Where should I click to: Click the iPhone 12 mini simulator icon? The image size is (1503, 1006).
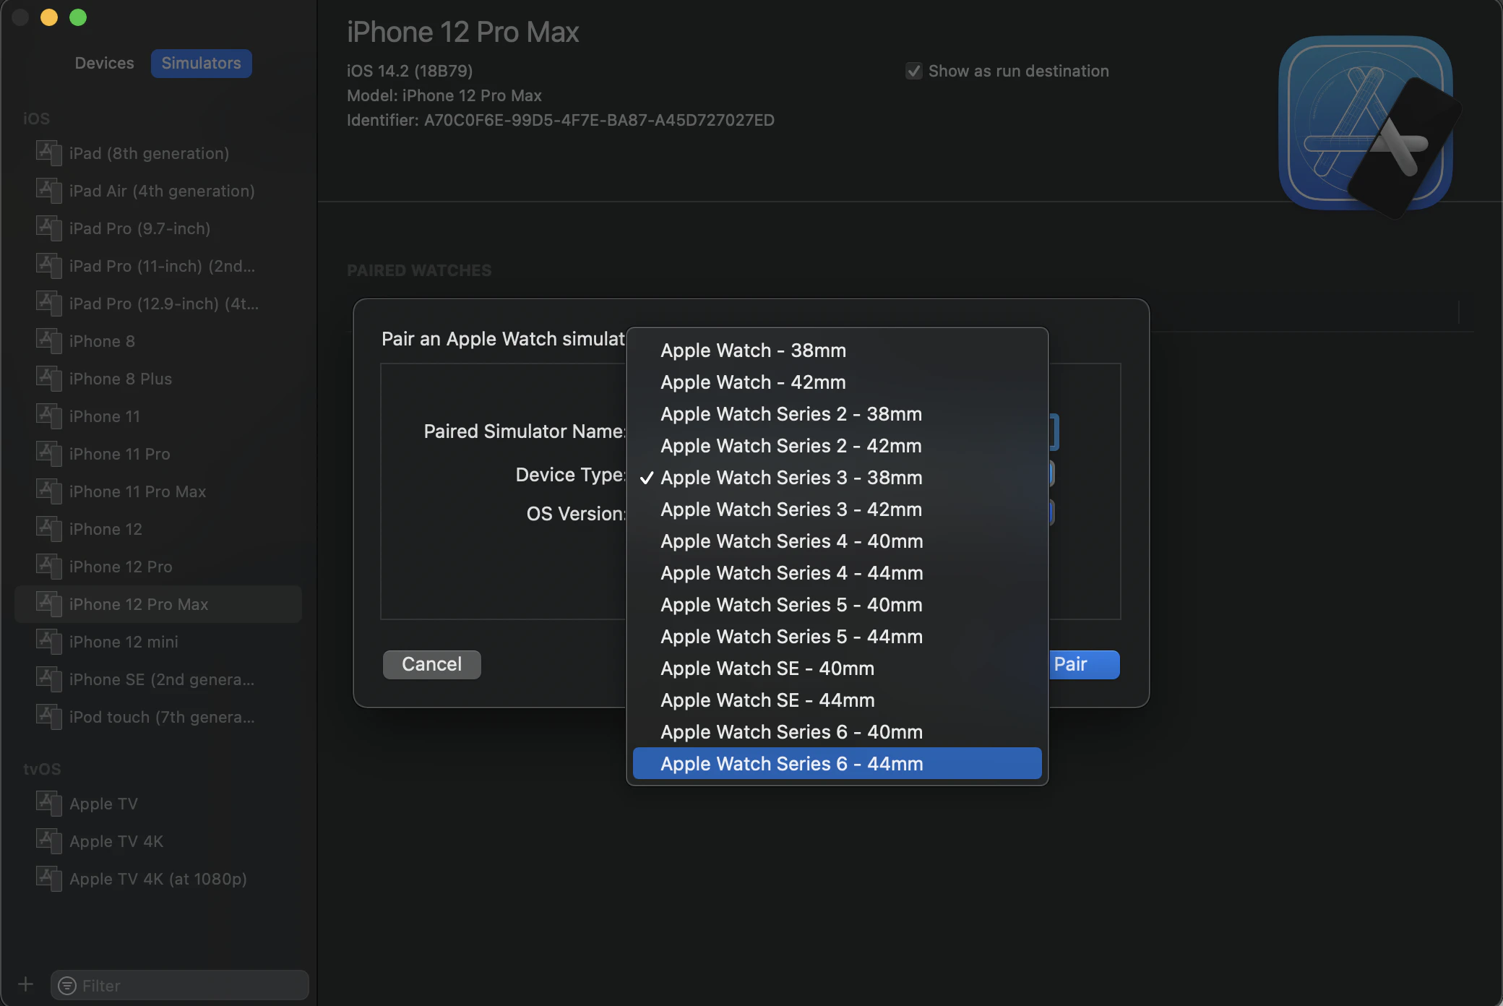click(x=48, y=642)
